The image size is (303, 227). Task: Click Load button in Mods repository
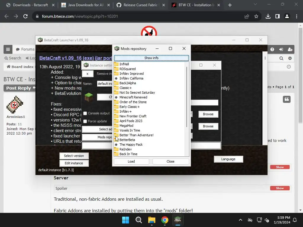click(x=131, y=161)
